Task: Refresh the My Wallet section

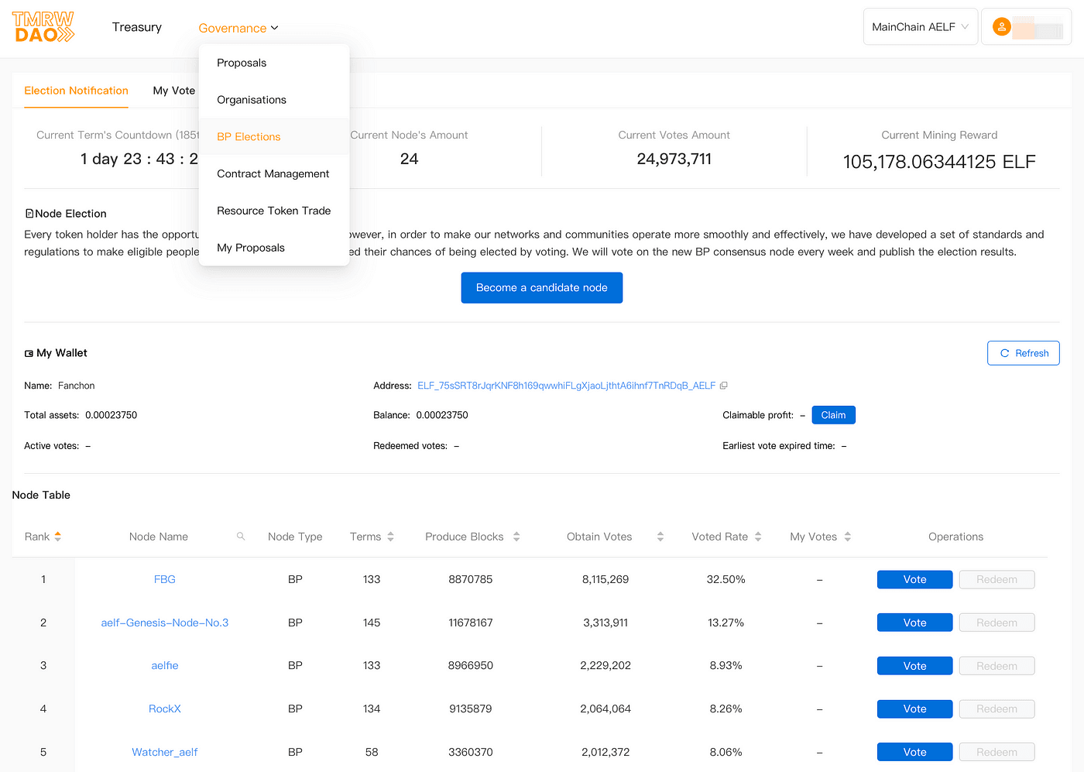Action: (1024, 353)
